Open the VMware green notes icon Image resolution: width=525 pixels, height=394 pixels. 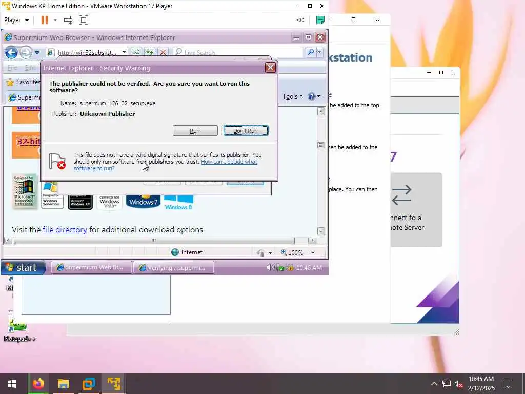point(320,20)
